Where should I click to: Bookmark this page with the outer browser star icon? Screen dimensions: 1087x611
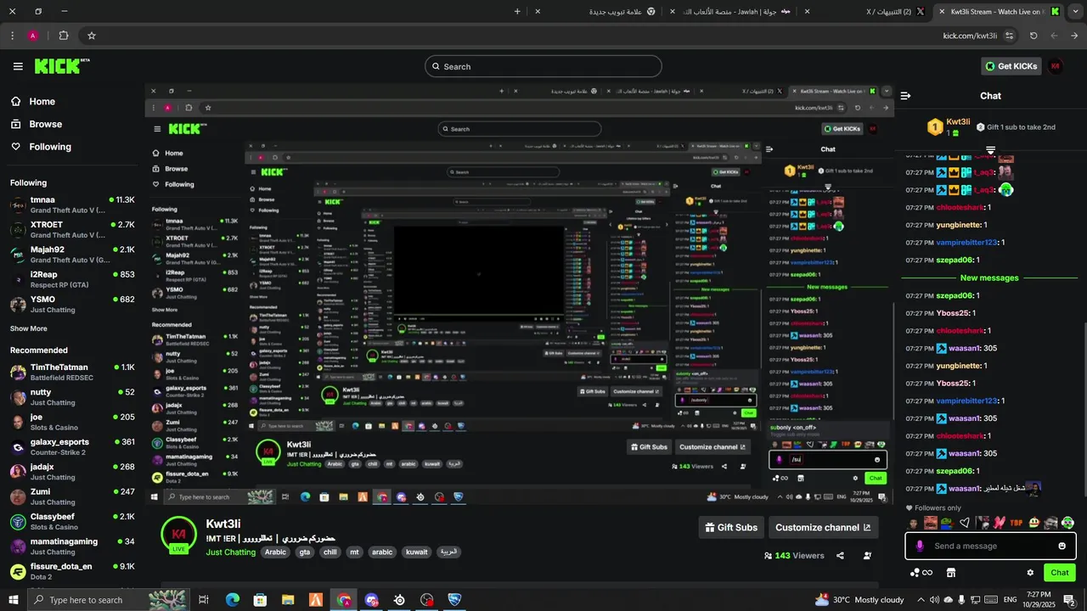coord(91,36)
